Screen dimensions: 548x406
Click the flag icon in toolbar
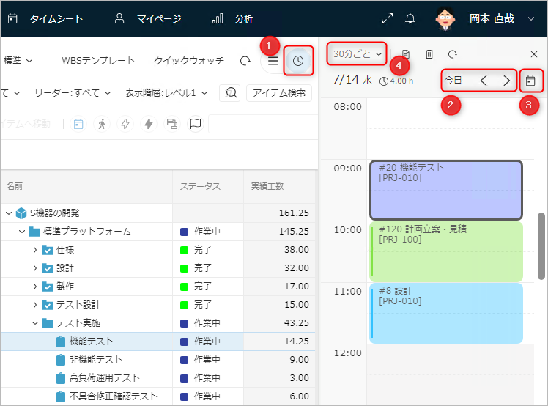click(195, 124)
